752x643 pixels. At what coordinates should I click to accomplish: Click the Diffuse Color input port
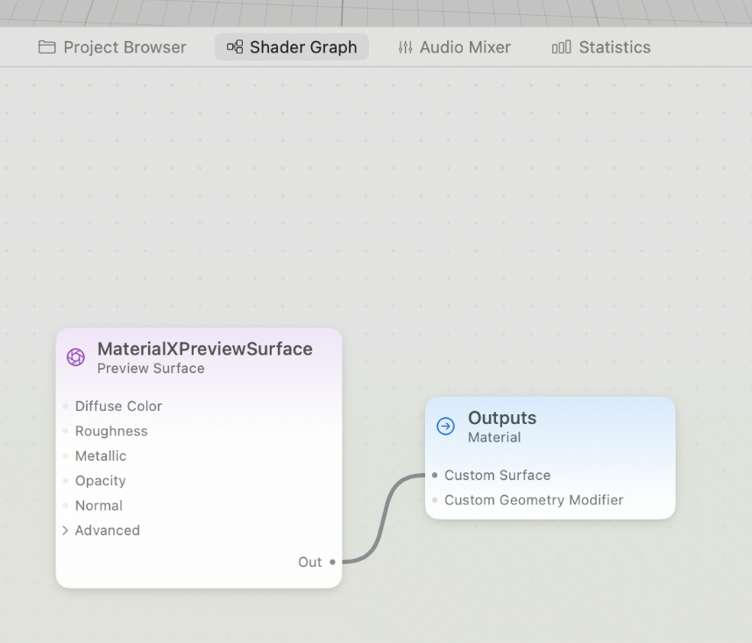[x=65, y=406]
